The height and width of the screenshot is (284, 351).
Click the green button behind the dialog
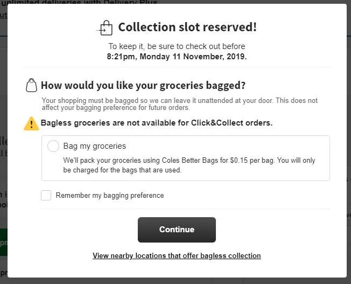pyautogui.click(x=3, y=241)
